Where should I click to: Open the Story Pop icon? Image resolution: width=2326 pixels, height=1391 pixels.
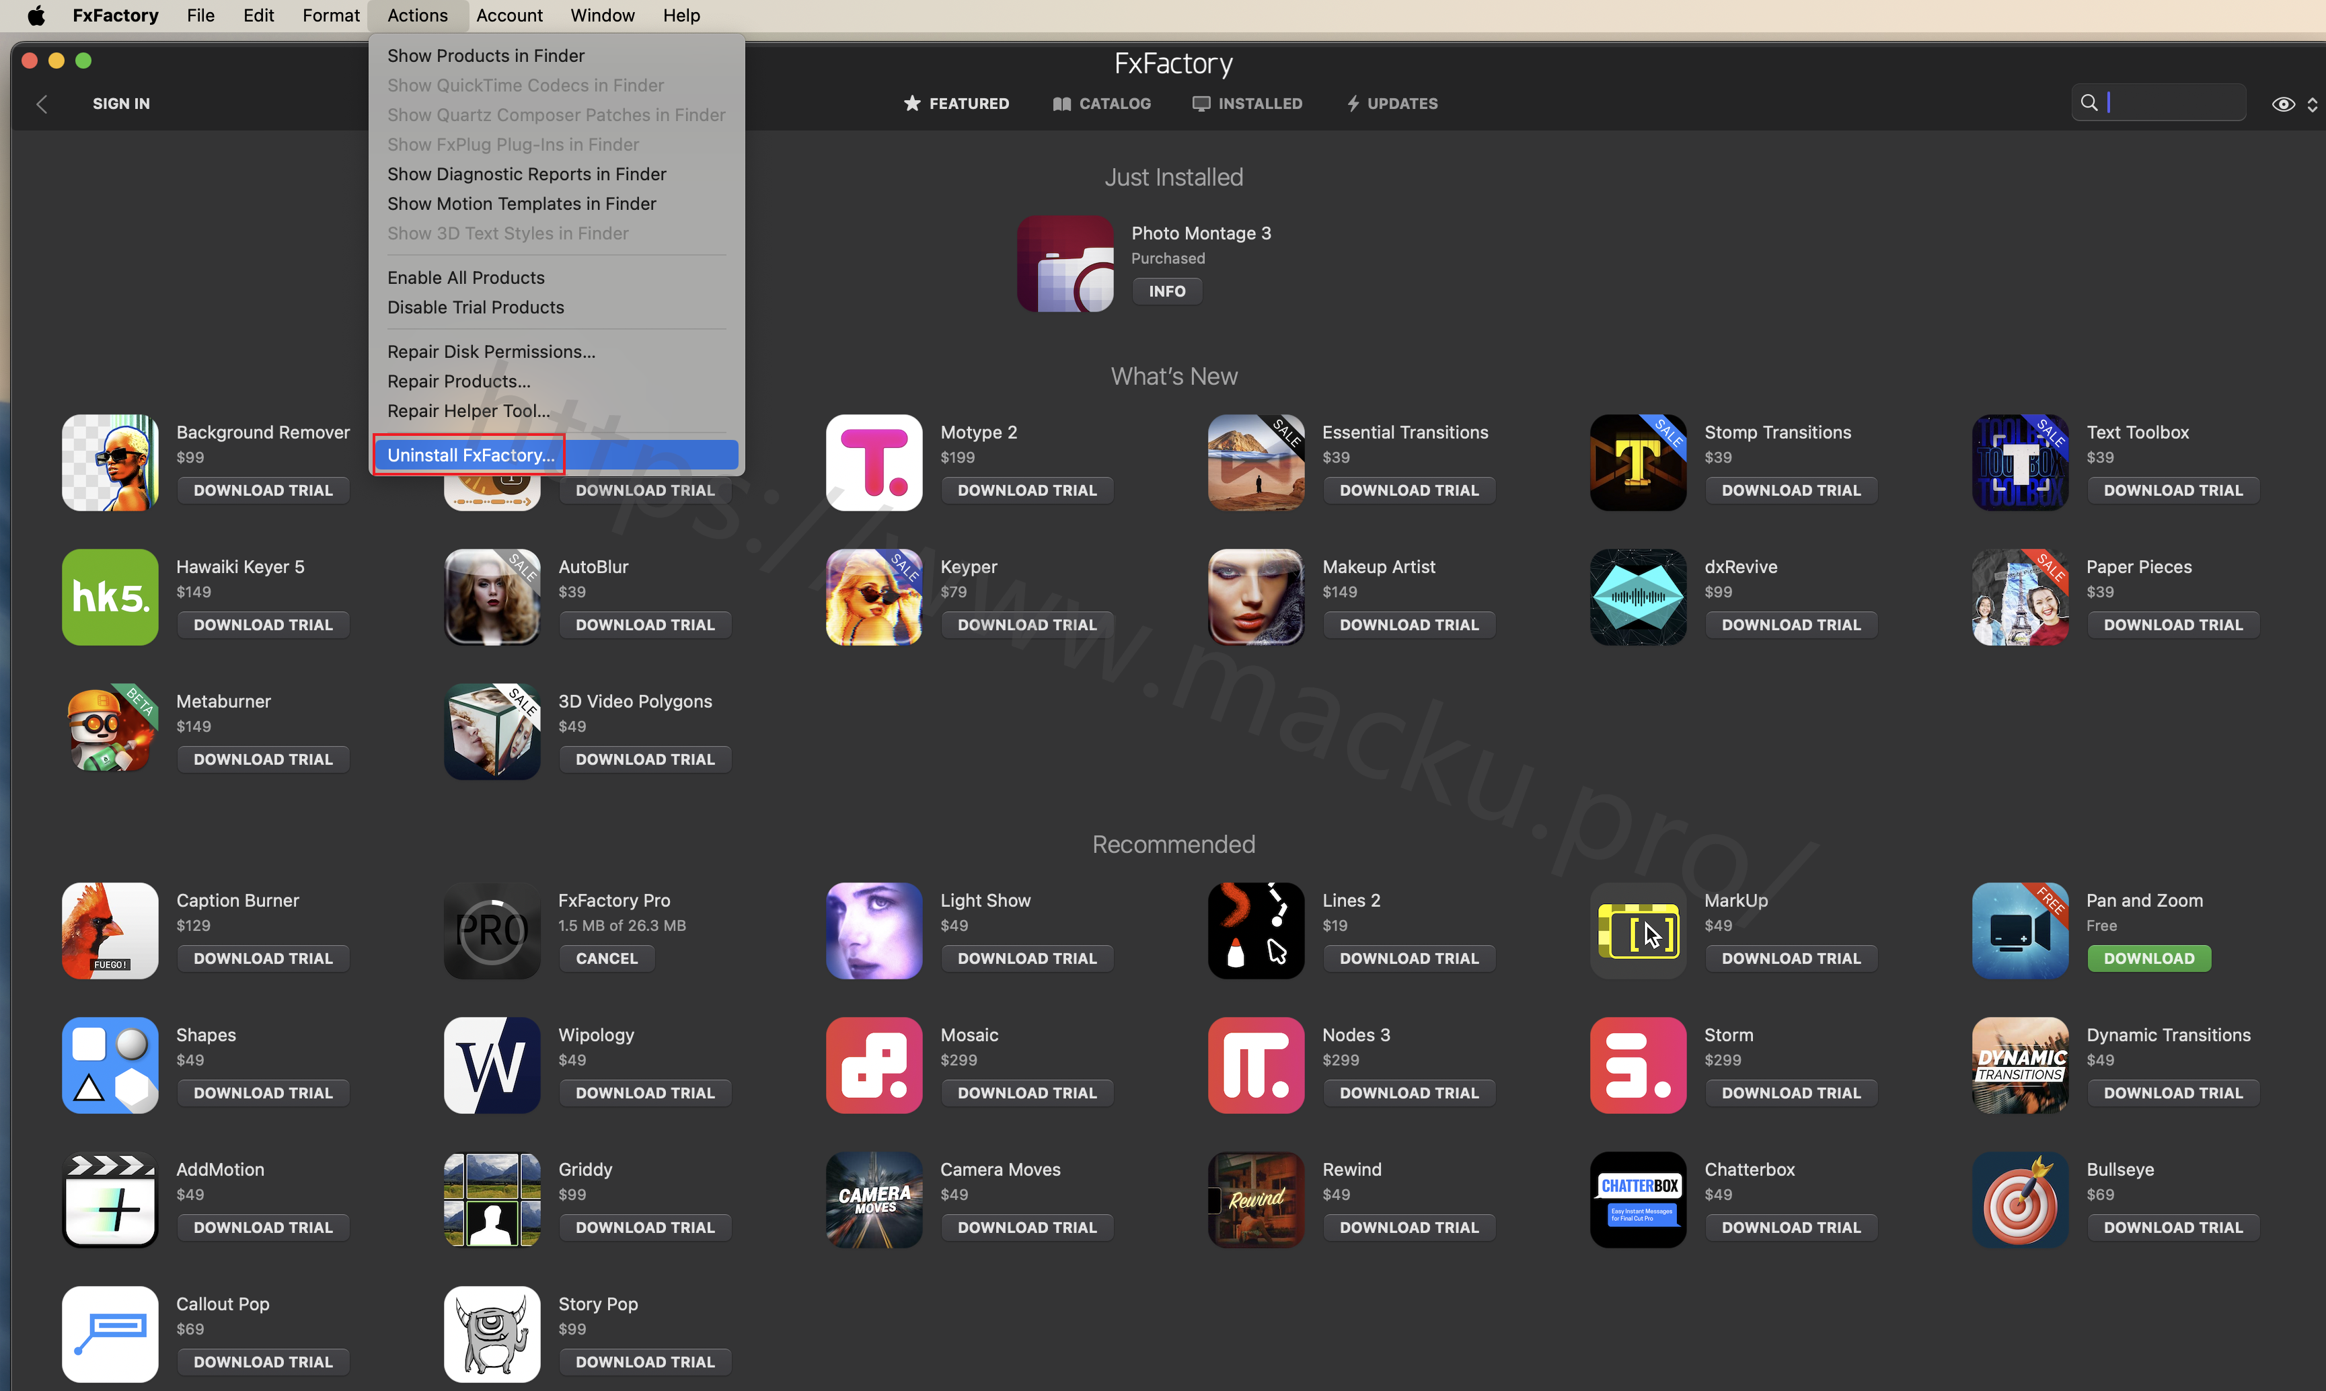click(x=492, y=1334)
